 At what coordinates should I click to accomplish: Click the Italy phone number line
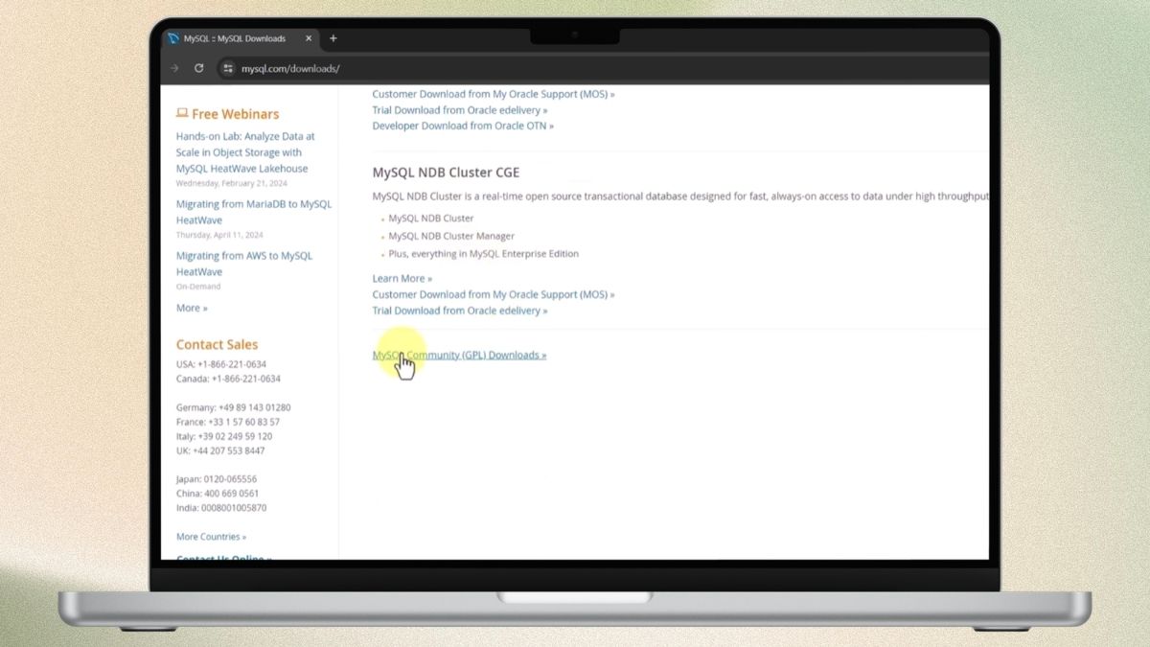point(224,436)
